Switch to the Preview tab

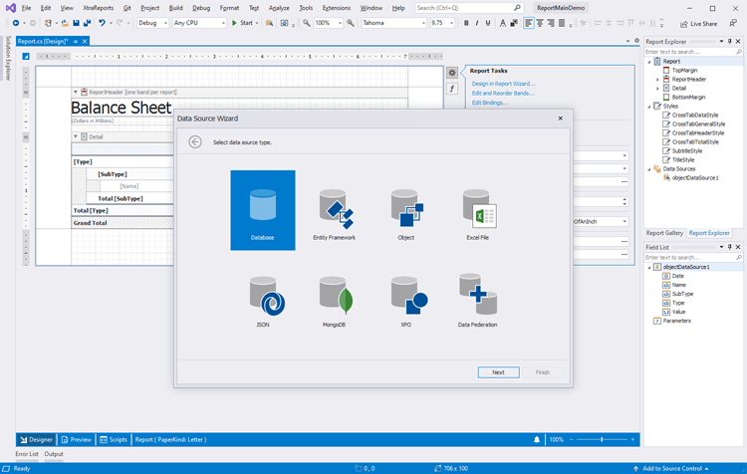(x=76, y=439)
